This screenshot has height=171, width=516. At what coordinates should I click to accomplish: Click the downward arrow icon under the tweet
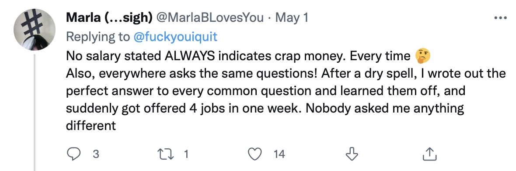tap(352, 154)
